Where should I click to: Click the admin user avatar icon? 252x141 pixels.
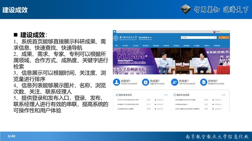(x=214, y=32)
